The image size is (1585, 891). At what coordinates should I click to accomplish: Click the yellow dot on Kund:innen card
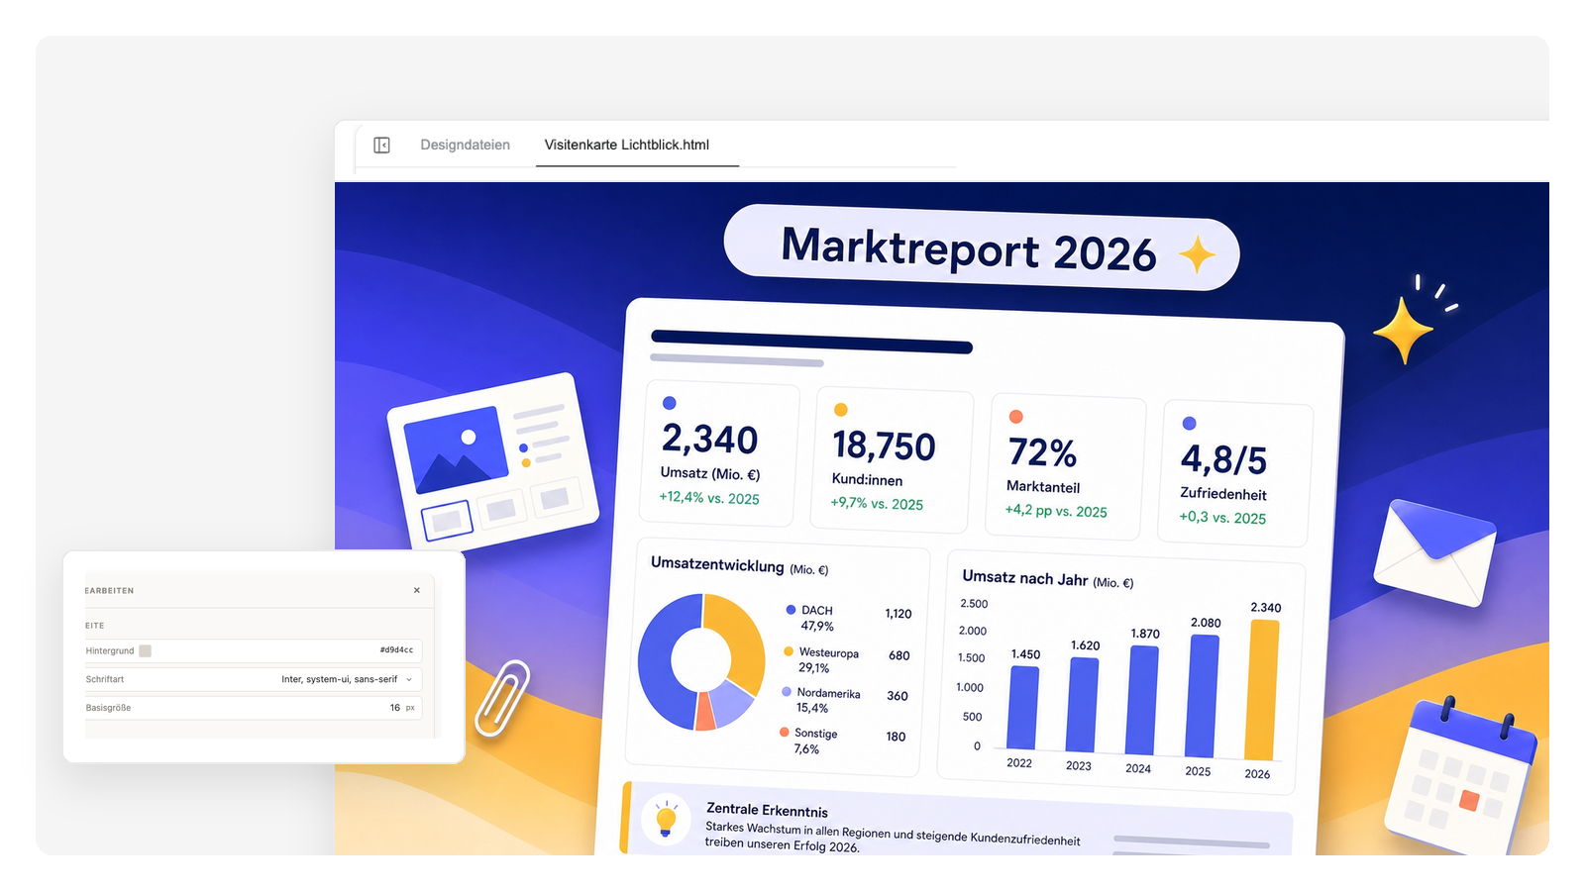point(841,410)
